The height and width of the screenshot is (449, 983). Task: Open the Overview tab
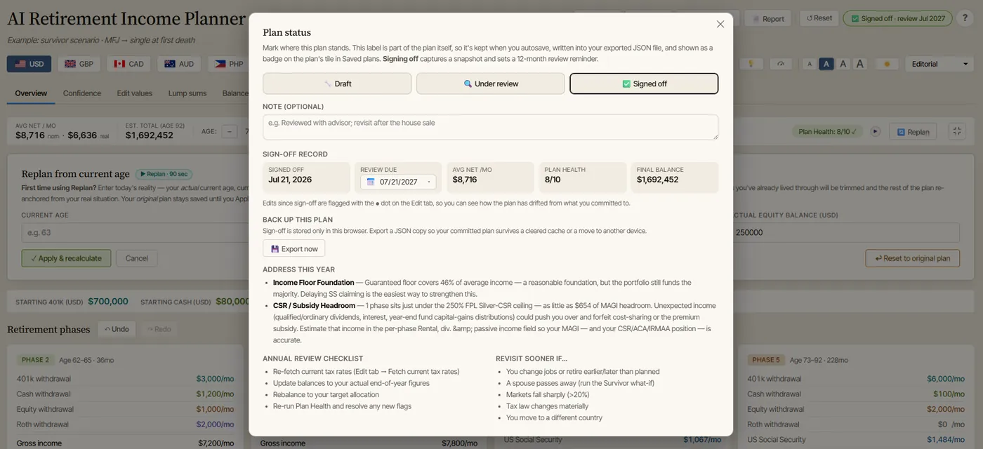pyautogui.click(x=31, y=93)
